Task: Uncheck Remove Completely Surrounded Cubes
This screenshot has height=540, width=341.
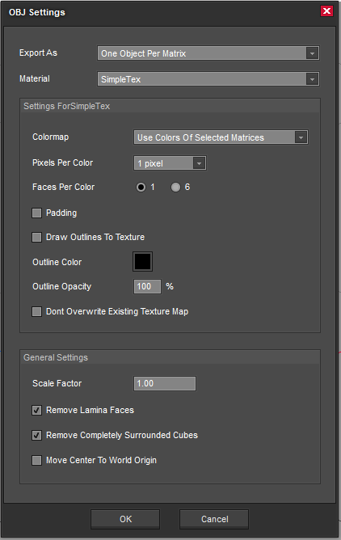Action: coord(37,435)
